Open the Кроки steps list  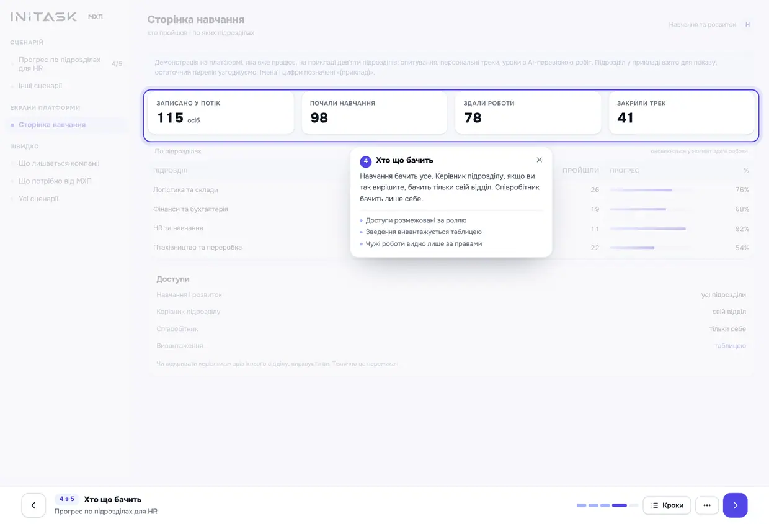tap(667, 505)
